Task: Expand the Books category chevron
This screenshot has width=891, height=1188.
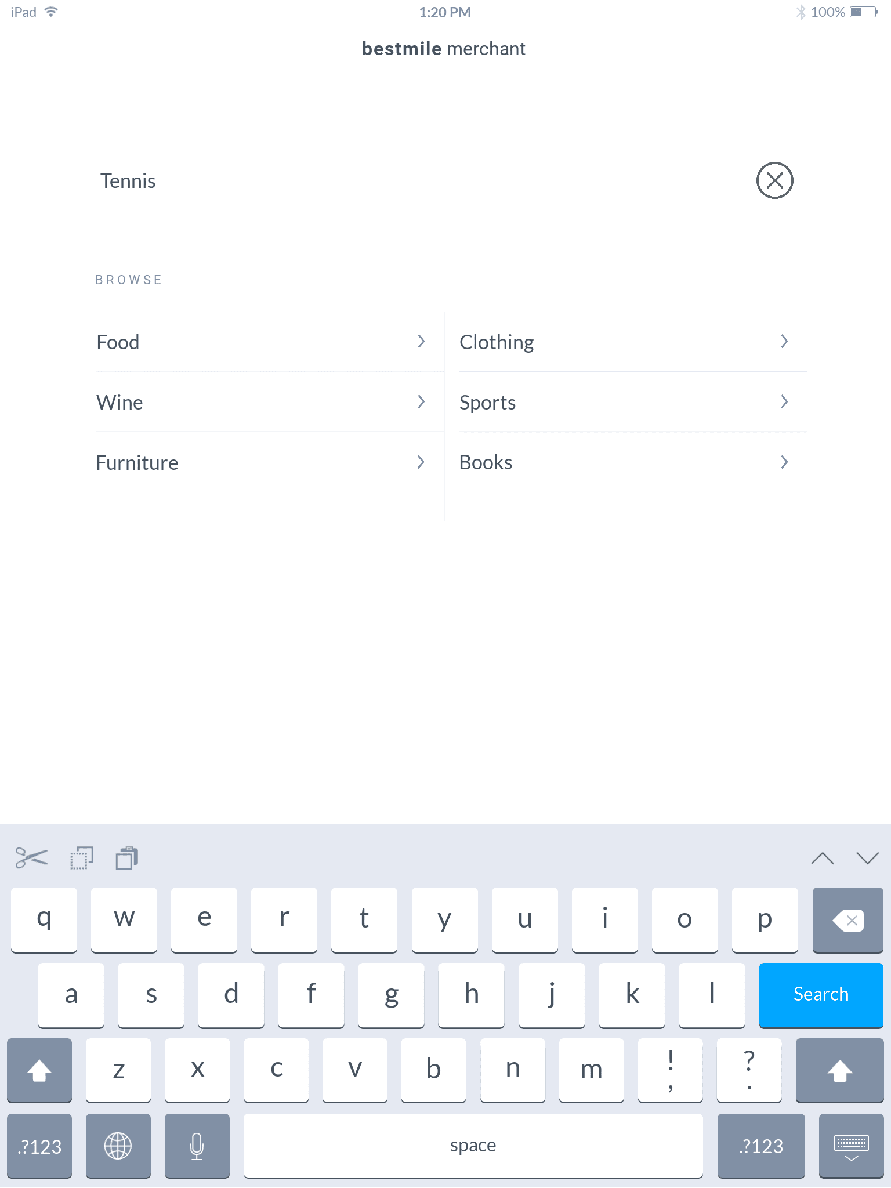Action: 784,462
